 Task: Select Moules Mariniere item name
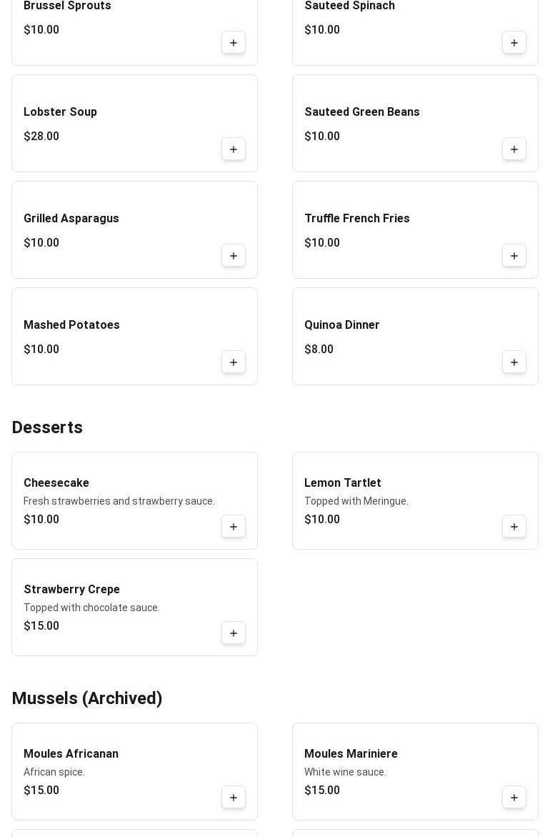351,754
